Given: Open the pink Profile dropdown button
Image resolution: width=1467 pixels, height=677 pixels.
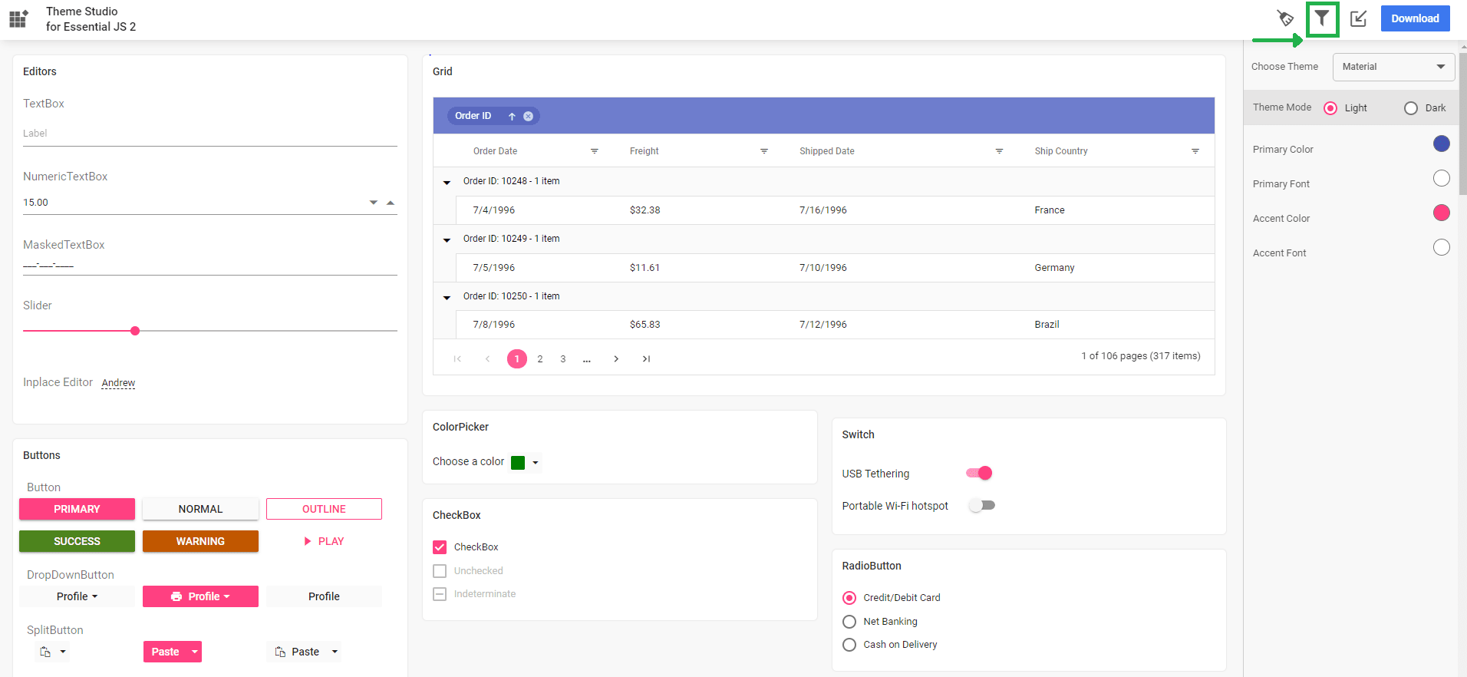Looking at the screenshot, I should (200, 596).
